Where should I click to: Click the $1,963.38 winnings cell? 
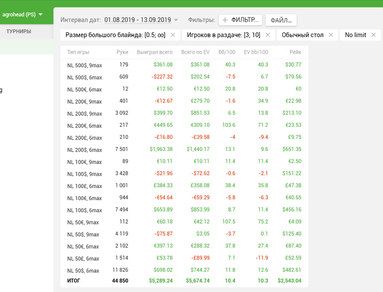(161, 149)
